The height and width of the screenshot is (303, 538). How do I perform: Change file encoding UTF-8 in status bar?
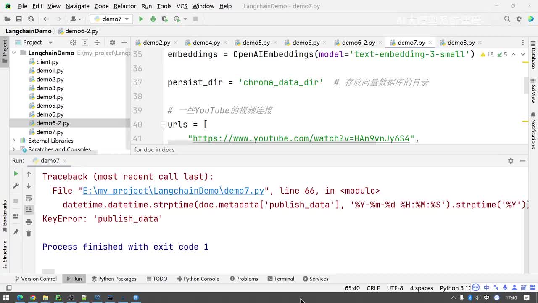(395, 288)
